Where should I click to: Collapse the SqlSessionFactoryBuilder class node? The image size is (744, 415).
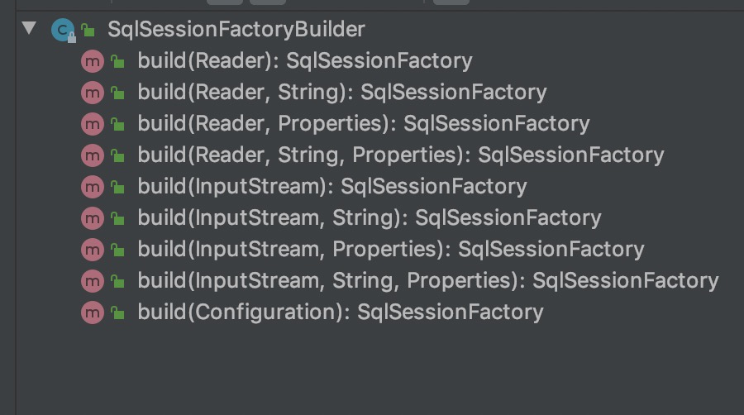[x=30, y=27]
